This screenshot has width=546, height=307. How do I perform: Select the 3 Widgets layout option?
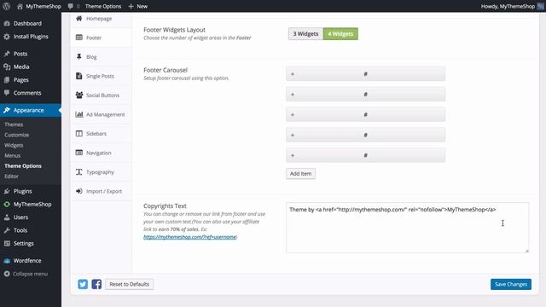point(305,34)
